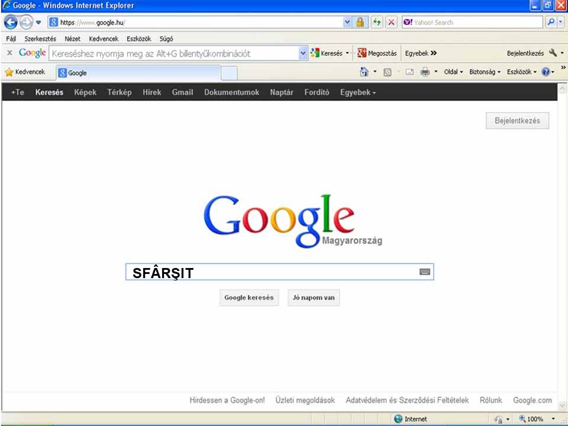Click the Home page icon
The width and height of the screenshot is (568, 426).
(x=364, y=72)
